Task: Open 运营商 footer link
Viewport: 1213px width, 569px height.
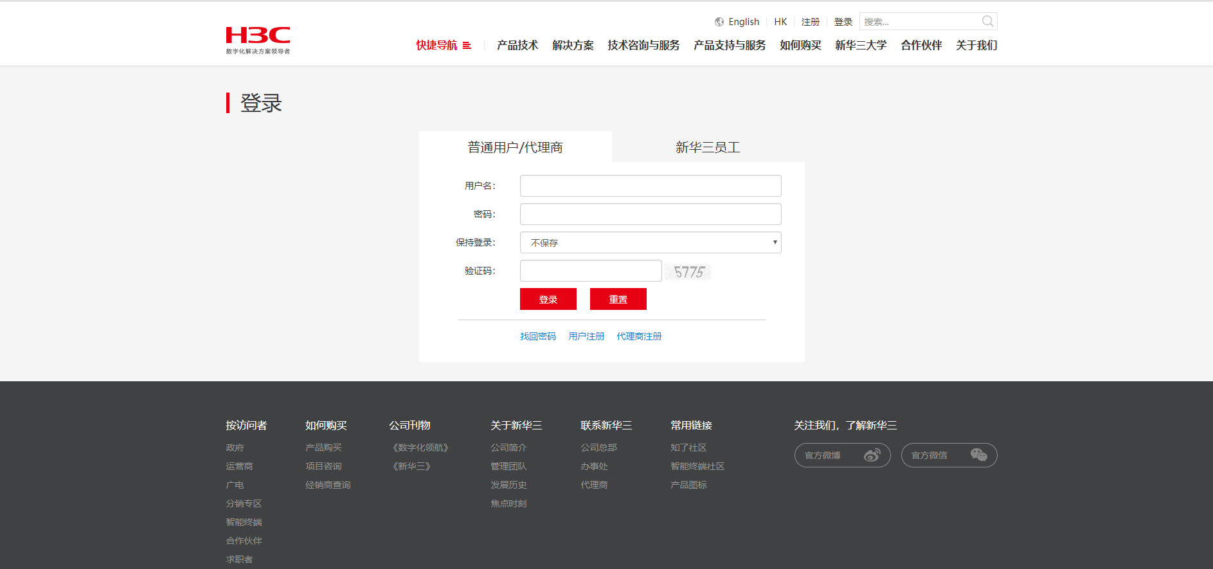Action: [x=239, y=466]
